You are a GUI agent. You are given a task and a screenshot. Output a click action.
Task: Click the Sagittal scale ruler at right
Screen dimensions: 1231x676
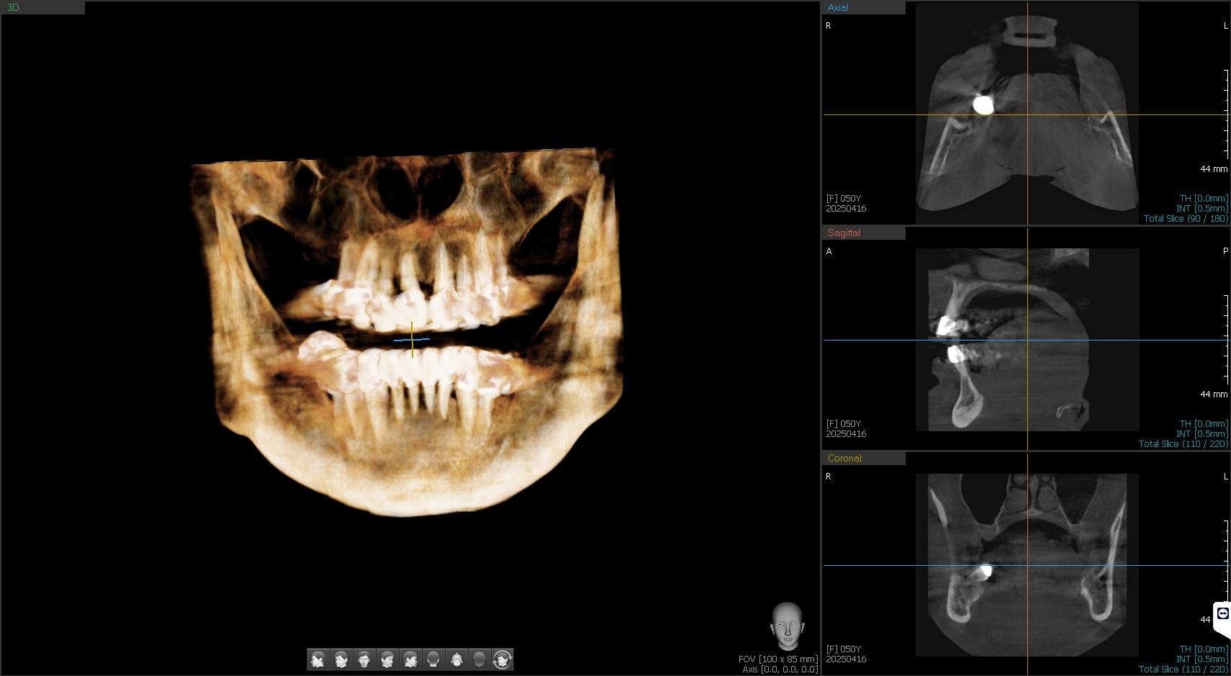pyautogui.click(x=1226, y=339)
